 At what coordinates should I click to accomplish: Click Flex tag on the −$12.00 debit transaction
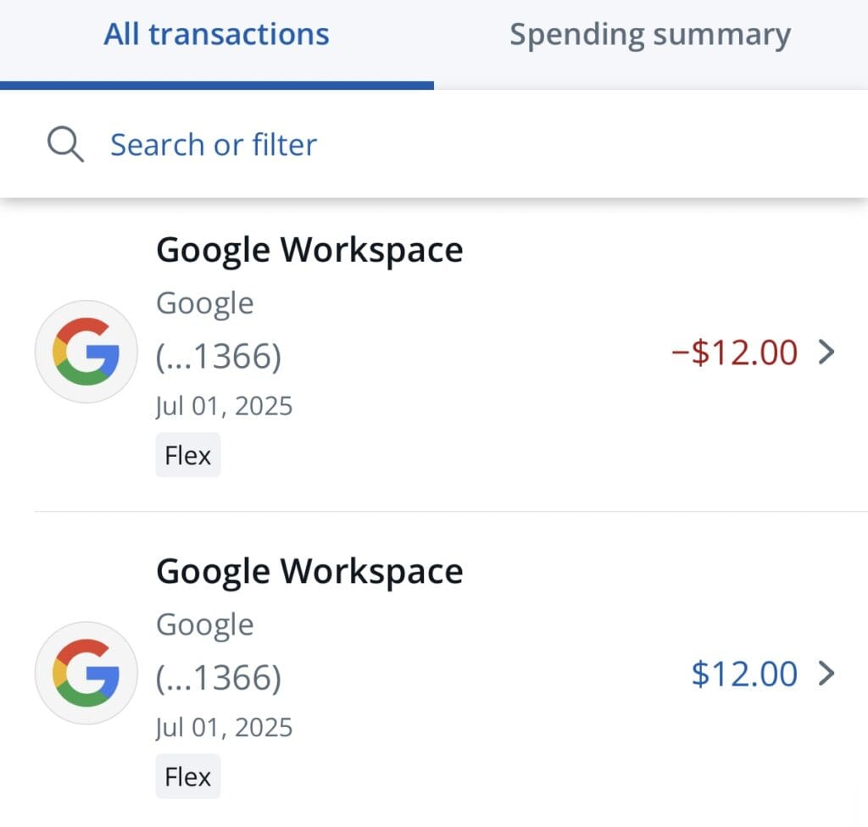point(187,455)
